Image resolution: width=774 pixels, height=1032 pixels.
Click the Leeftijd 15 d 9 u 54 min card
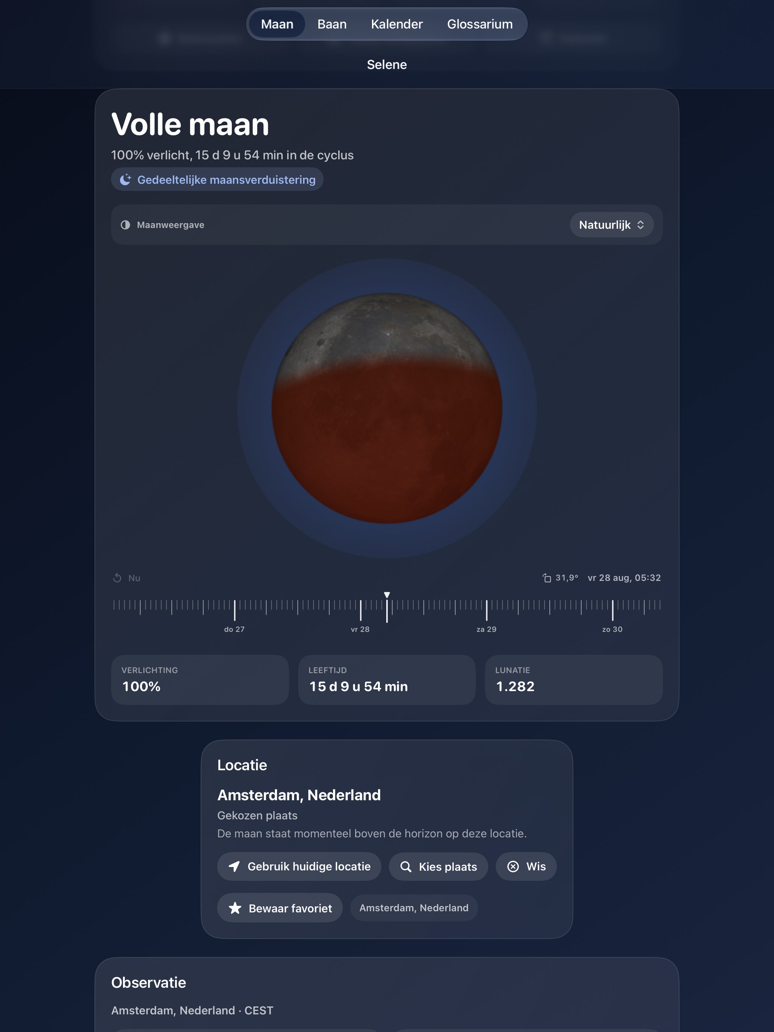(387, 680)
